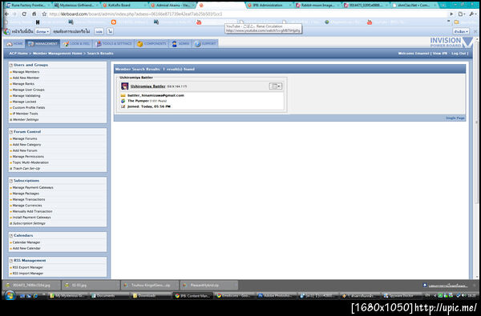Click the Forum Control panel header icon
This screenshot has width=481, height=316.
click(x=11, y=132)
